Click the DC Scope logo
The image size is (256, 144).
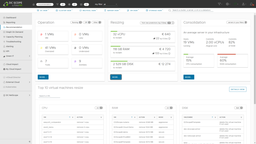coord(13,4)
